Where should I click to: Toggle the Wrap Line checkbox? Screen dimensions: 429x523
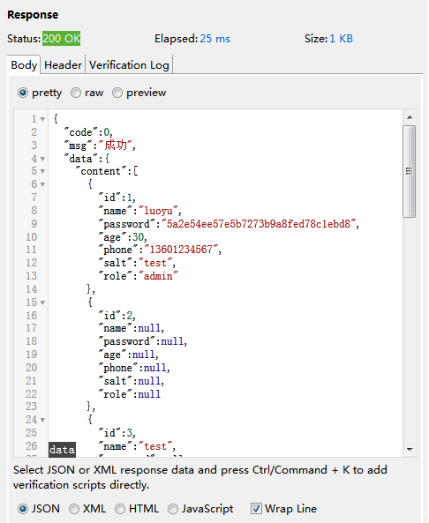pyautogui.click(x=256, y=509)
